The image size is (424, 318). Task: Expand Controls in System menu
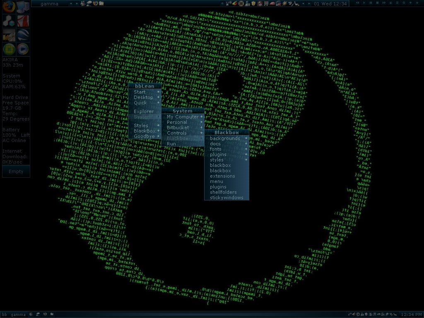pyautogui.click(x=183, y=133)
